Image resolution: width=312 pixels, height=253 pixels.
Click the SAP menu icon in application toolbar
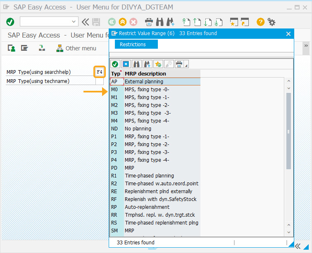coord(24,48)
